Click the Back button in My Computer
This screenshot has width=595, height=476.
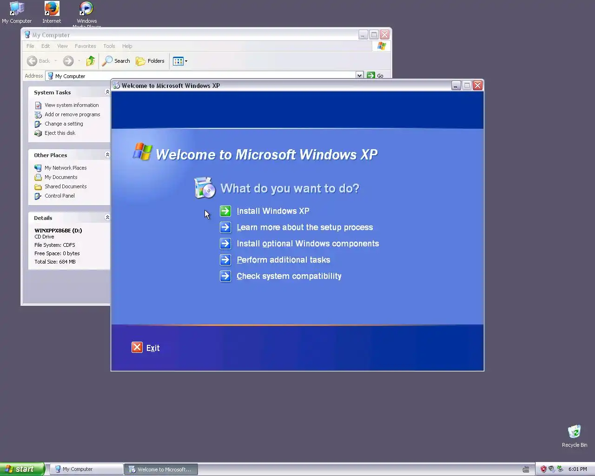click(38, 61)
